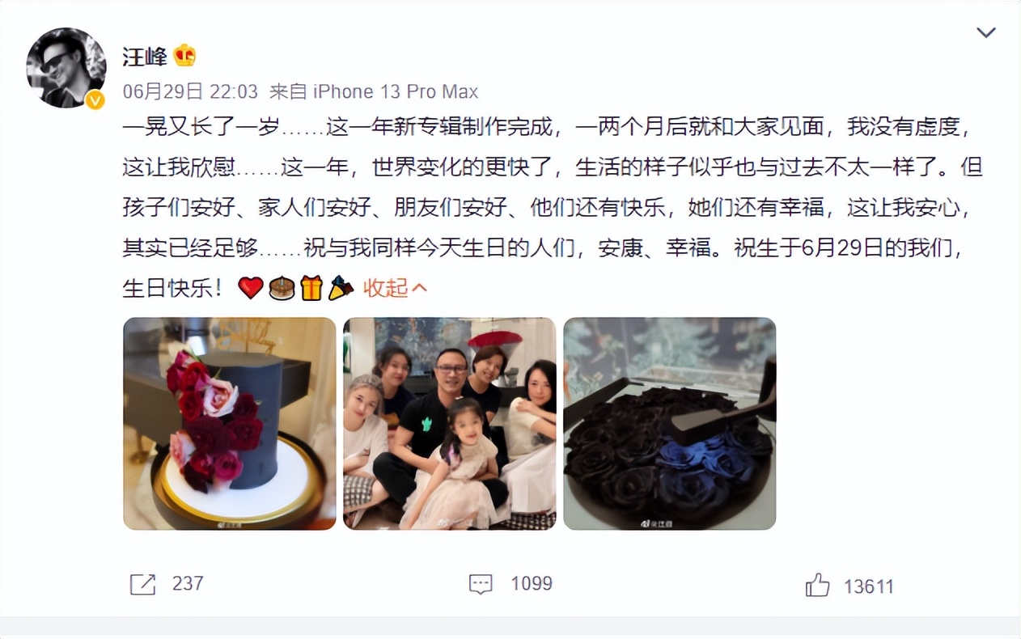Click the birthday cake emoji
Image resolution: width=1021 pixels, height=639 pixels.
(x=282, y=287)
